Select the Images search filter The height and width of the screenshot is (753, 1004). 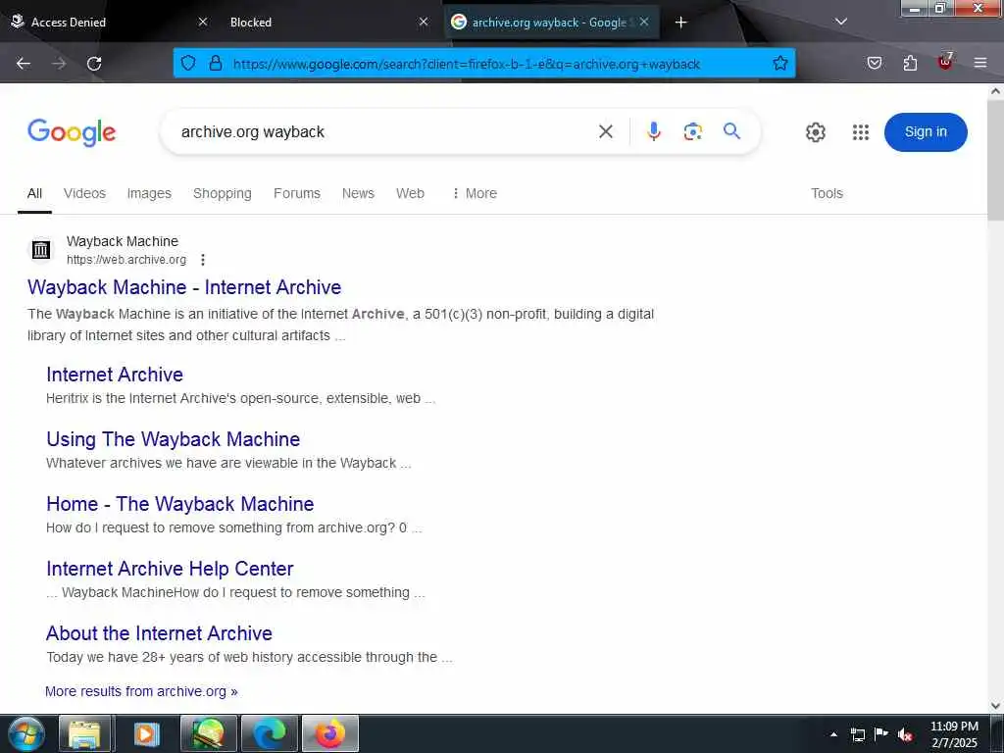(x=149, y=193)
